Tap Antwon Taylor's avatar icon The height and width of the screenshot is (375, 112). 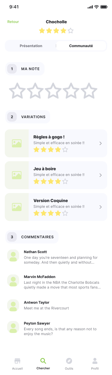pyautogui.click(x=13, y=305)
